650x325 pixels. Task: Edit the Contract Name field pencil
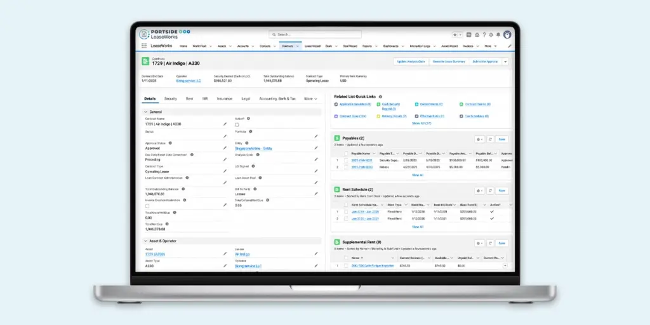(x=225, y=124)
